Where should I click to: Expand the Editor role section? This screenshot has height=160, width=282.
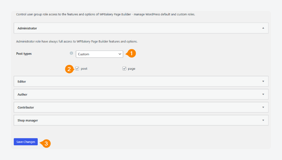(x=141, y=81)
